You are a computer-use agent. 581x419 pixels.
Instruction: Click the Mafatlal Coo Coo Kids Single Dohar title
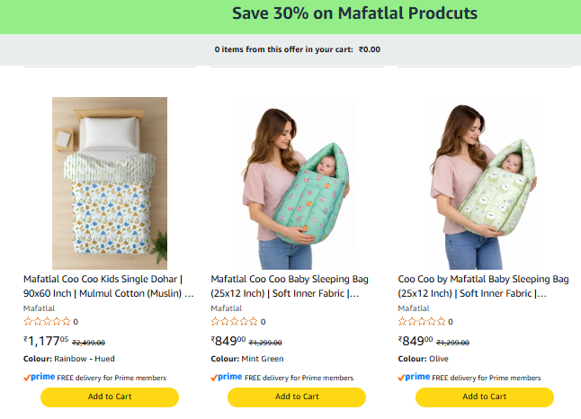109,286
